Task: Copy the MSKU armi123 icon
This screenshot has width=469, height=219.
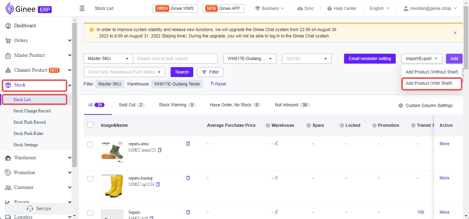Action: click(x=160, y=150)
